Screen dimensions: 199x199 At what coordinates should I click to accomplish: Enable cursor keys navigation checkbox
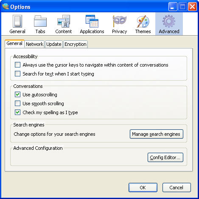click(17, 65)
